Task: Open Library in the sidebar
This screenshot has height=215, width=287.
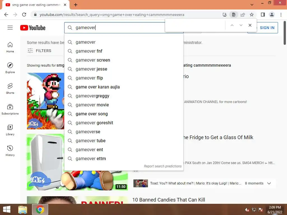Action: (x=10, y=130)
